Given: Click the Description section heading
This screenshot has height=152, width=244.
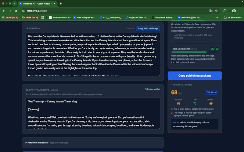Looking at the screenshot, I should (x=33, y=28).
